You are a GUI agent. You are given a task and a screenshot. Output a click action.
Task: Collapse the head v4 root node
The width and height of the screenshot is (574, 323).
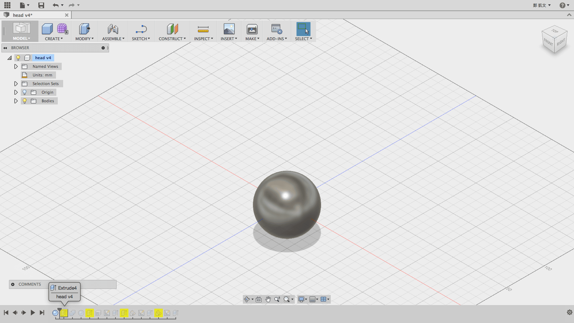(10, 58)
